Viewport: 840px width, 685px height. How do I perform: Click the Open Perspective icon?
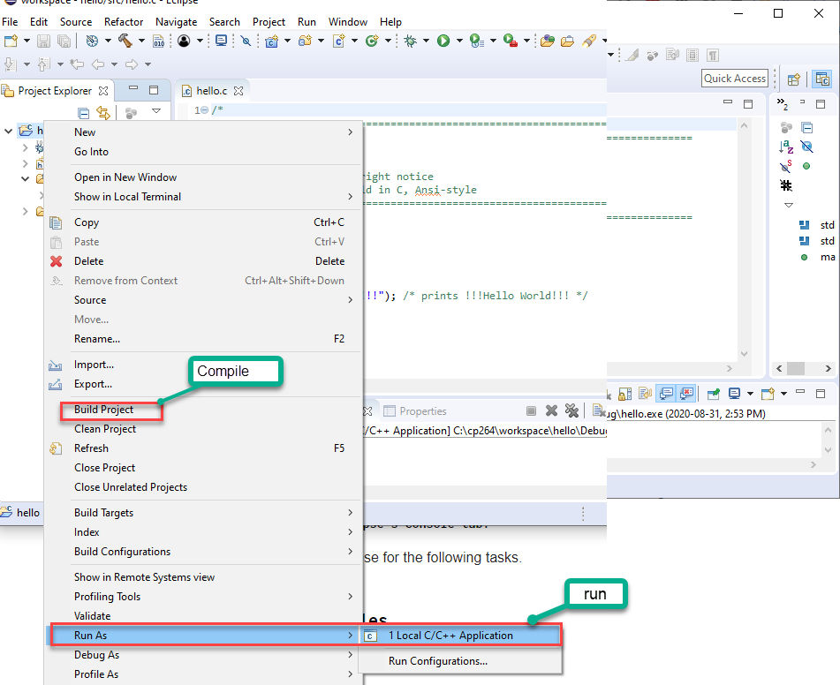(793, 79)
